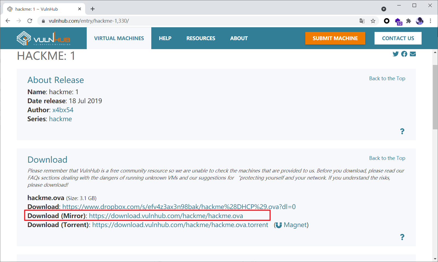The image size is (438, 262).
Task: Open author x4bx54 link
Action: pyautogui.click(x=63, y=110)
